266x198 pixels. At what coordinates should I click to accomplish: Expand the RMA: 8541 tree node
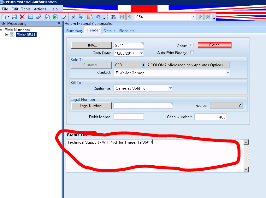[7, 35]
